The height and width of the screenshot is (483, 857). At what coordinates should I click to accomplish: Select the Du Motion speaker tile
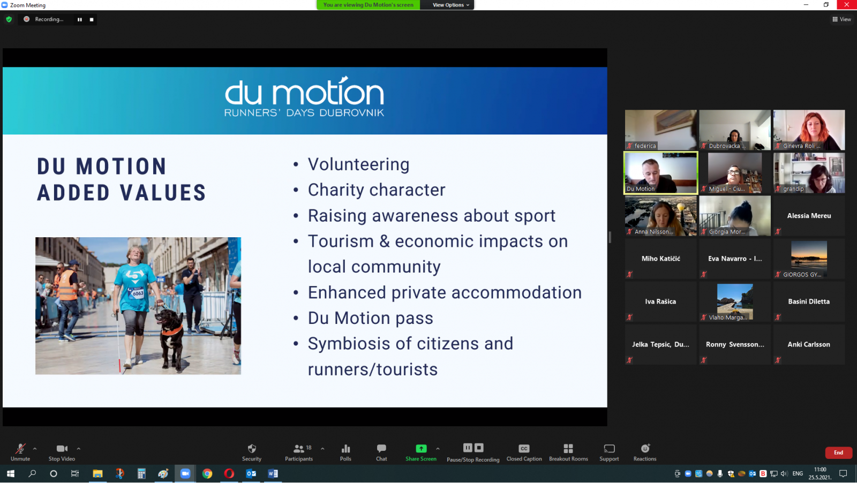[x=661, y=173]
